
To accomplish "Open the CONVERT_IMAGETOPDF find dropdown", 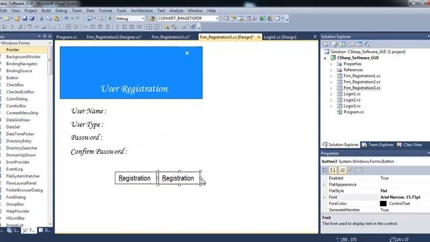I will click(216, 19).
